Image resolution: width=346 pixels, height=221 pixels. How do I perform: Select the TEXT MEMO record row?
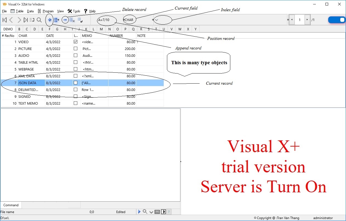[28, 104]
